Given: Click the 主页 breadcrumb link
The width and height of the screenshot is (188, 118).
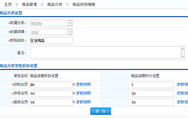Looking at the screenshot, I should [x=8, y=5].
